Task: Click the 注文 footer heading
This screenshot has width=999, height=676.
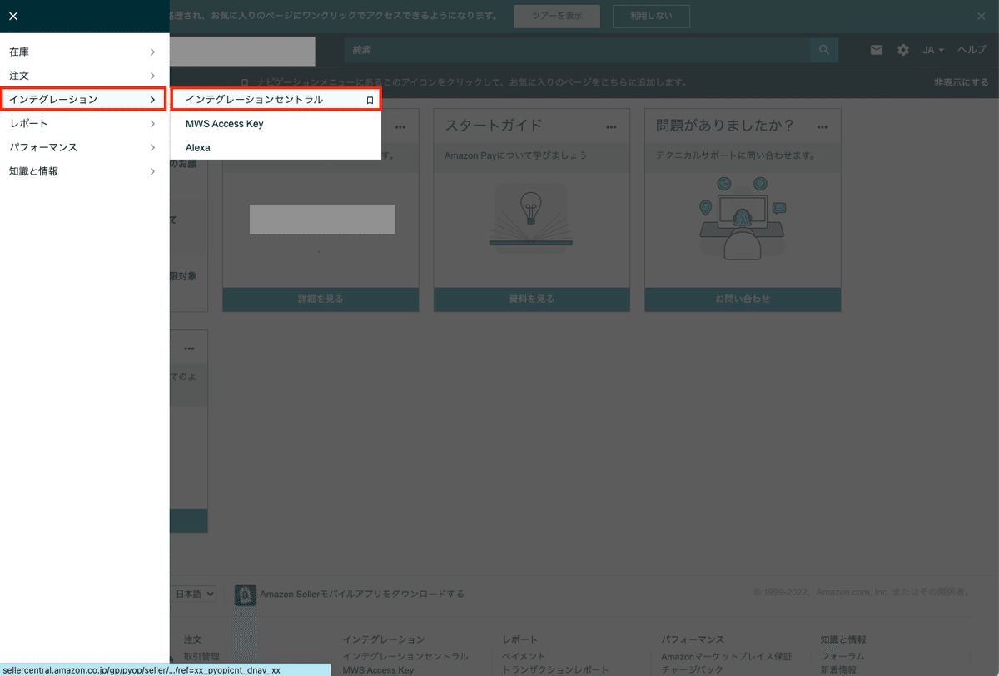Action: tap(192, 639)
